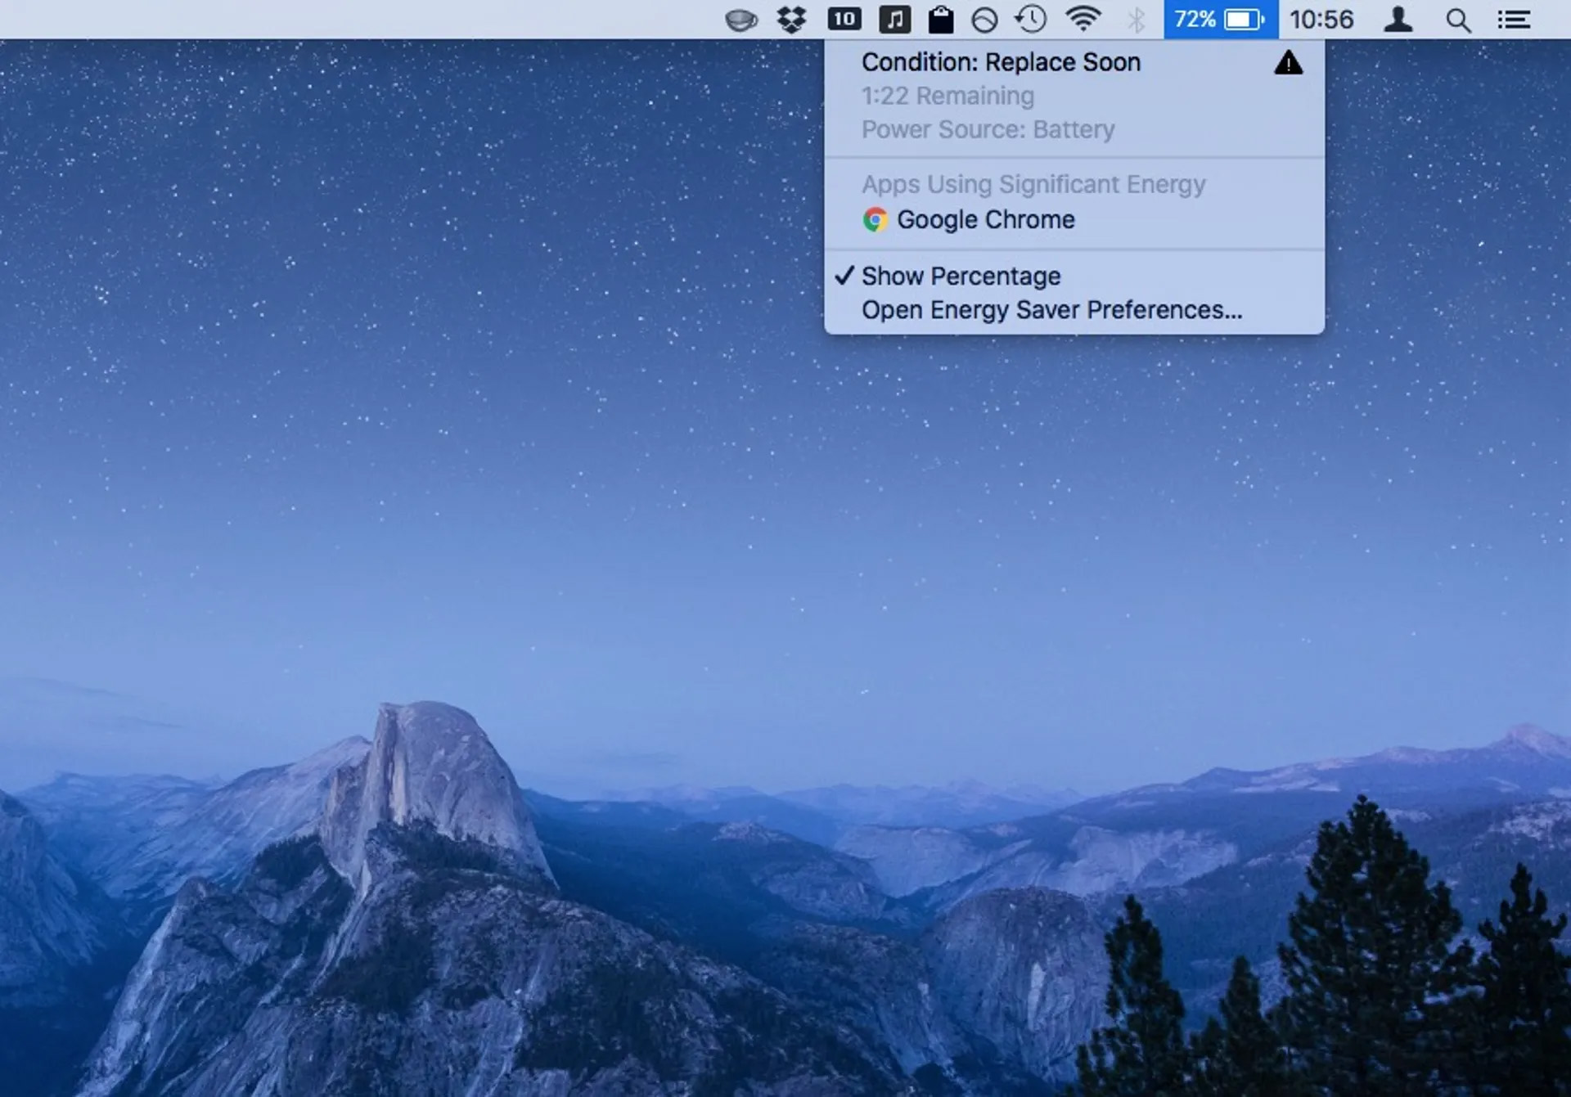The image size is (1571, 1097).
Task: Click the circular half-sphere menu bar icon
Action: click(984, 20)
